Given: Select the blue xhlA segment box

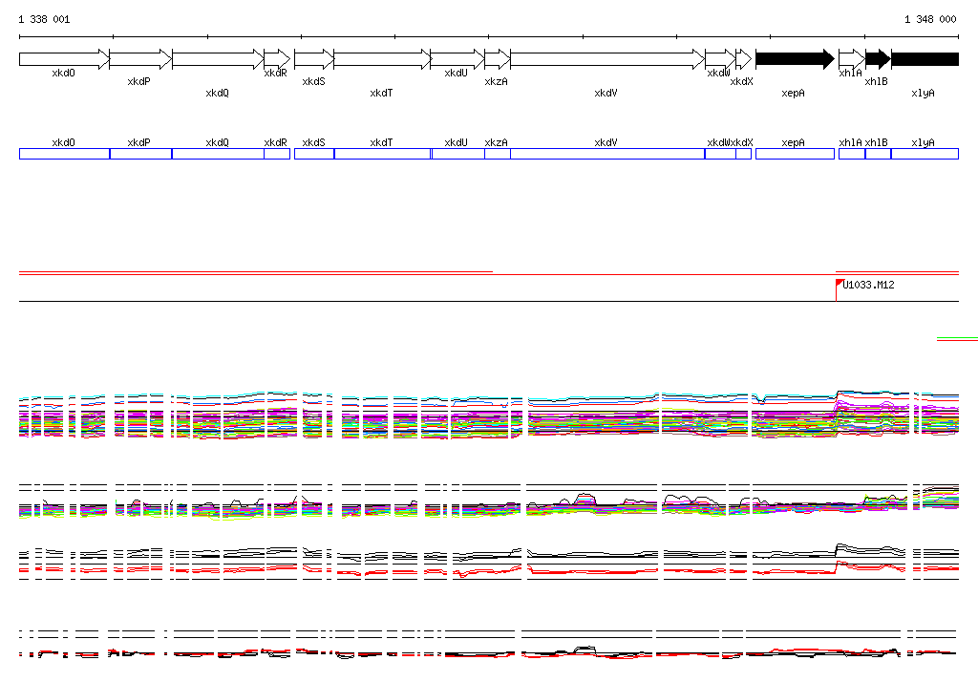Looking at the screenshot, I should click(852, 154).
